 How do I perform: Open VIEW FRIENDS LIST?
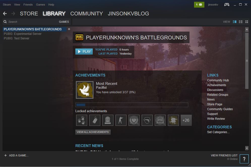(224, 155)
